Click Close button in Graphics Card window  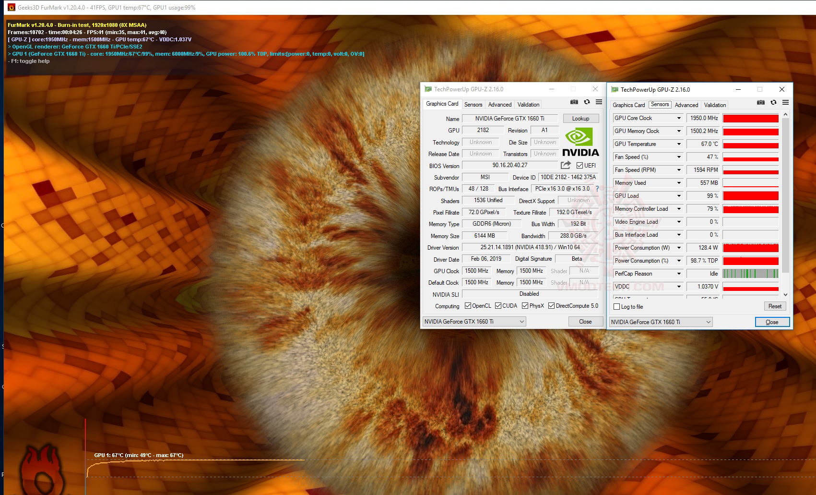pyautogui.click(x=585, y=322)
